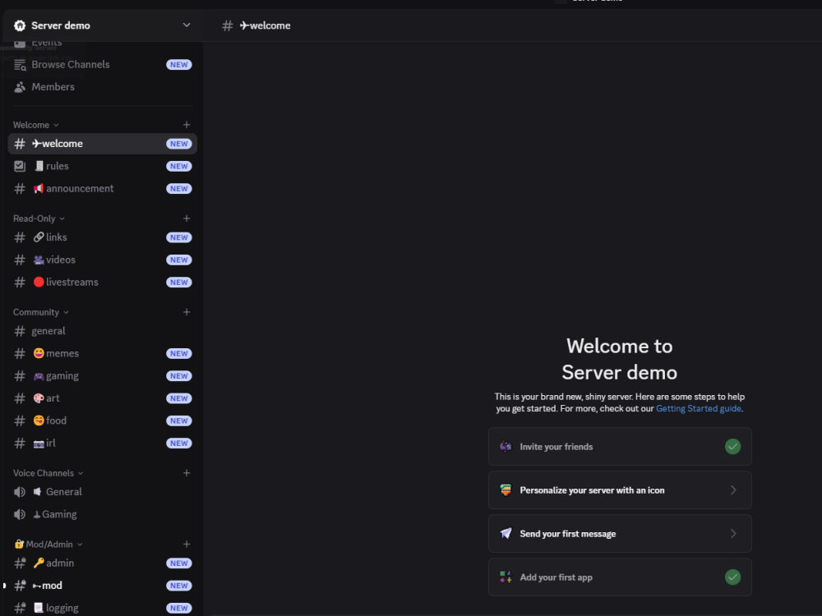Click the Personalize server icon graphic
Screen dimensions: 822x616
[506, 490]
